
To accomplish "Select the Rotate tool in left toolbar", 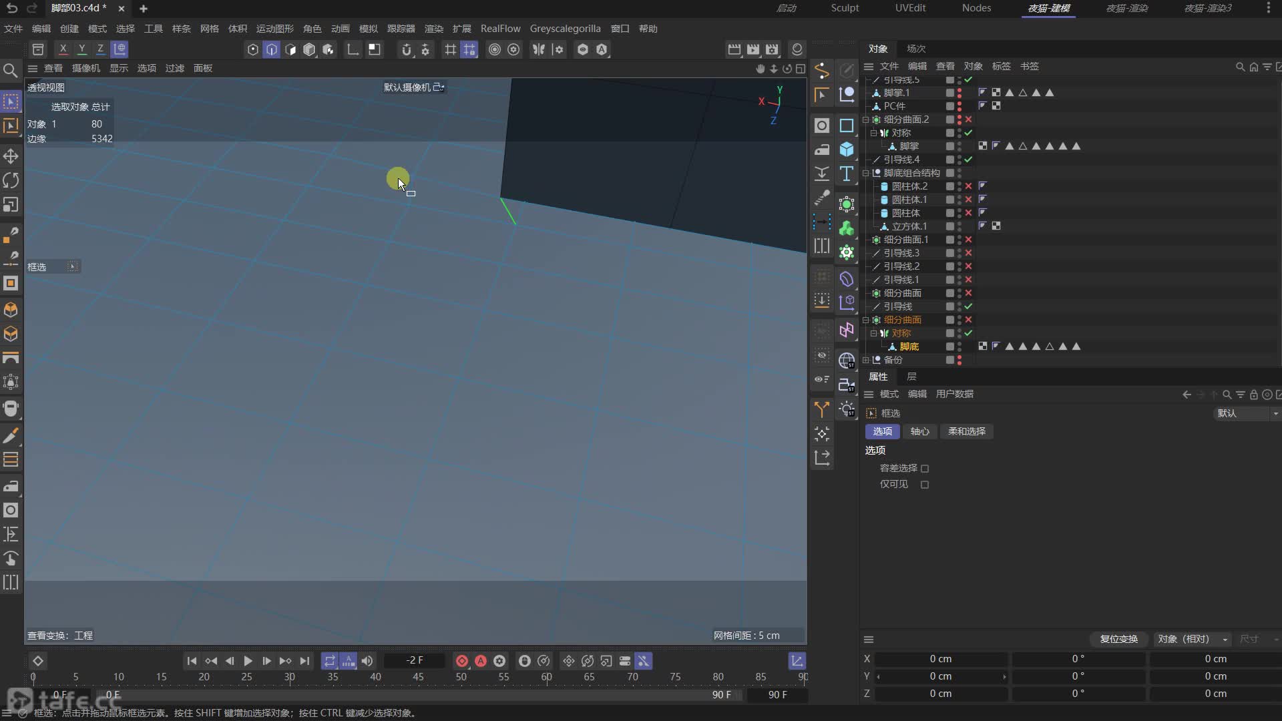I will [x=11, y=180].
